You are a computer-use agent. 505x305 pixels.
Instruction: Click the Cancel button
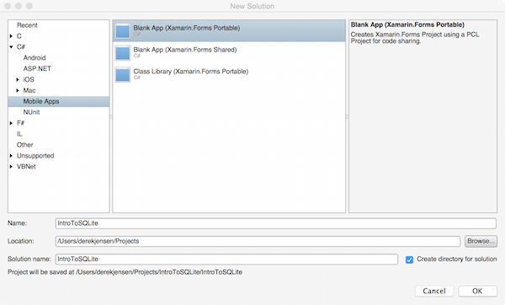point(434,292)
